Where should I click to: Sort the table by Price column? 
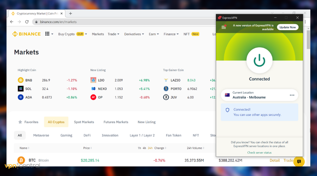(x=88, y=148)
